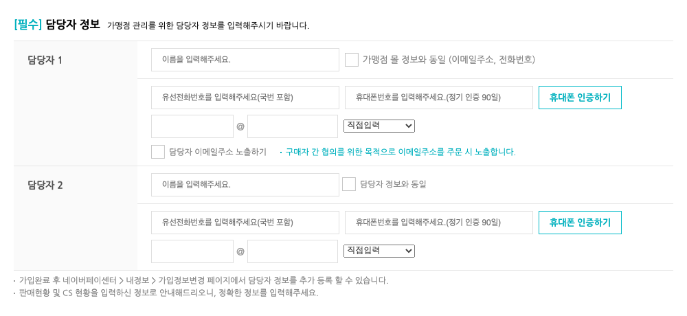Select 담당자 1 email ID field
This screenshot has height=316, width=687.
(x=192, y=126)
